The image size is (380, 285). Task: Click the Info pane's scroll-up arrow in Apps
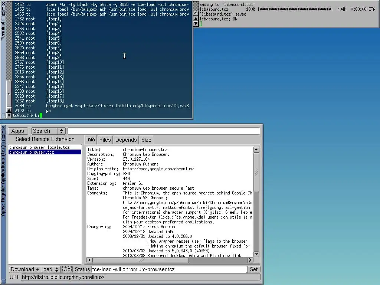[x=256, y=150]
